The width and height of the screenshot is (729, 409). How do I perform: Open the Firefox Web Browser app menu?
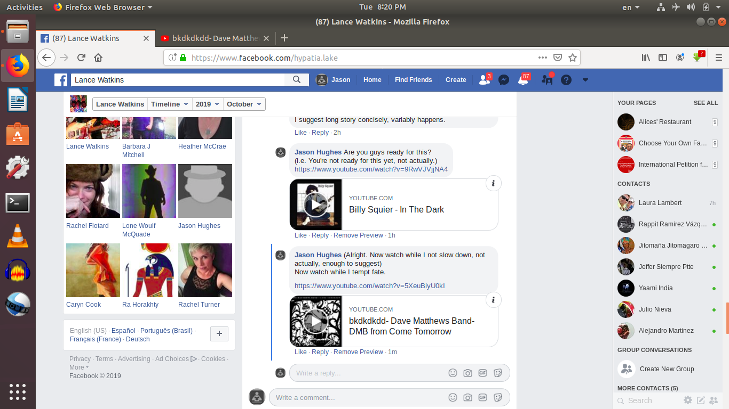[103, 7]
